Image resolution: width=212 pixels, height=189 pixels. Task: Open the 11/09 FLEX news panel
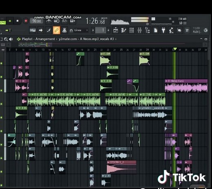tap(197, 30)
